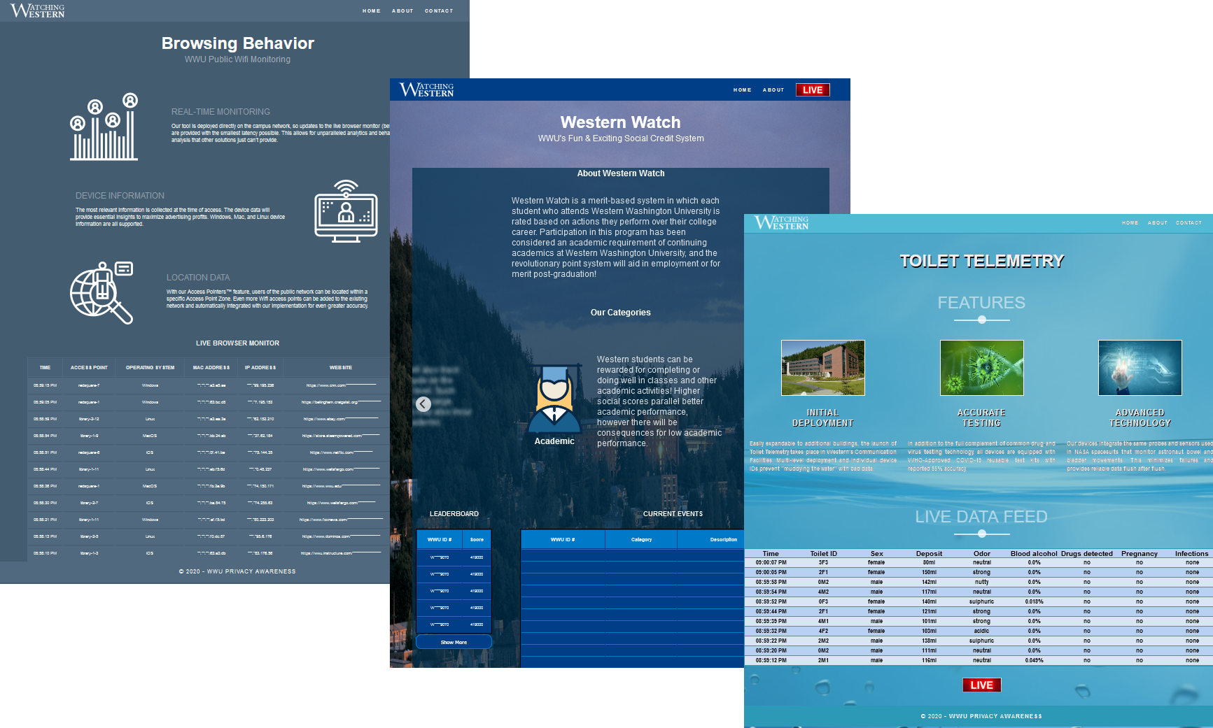The width and height of the screenshot is (1213, 728).
Task: Expand leaderboard with Show More button
Action: (x=454, y=642)
